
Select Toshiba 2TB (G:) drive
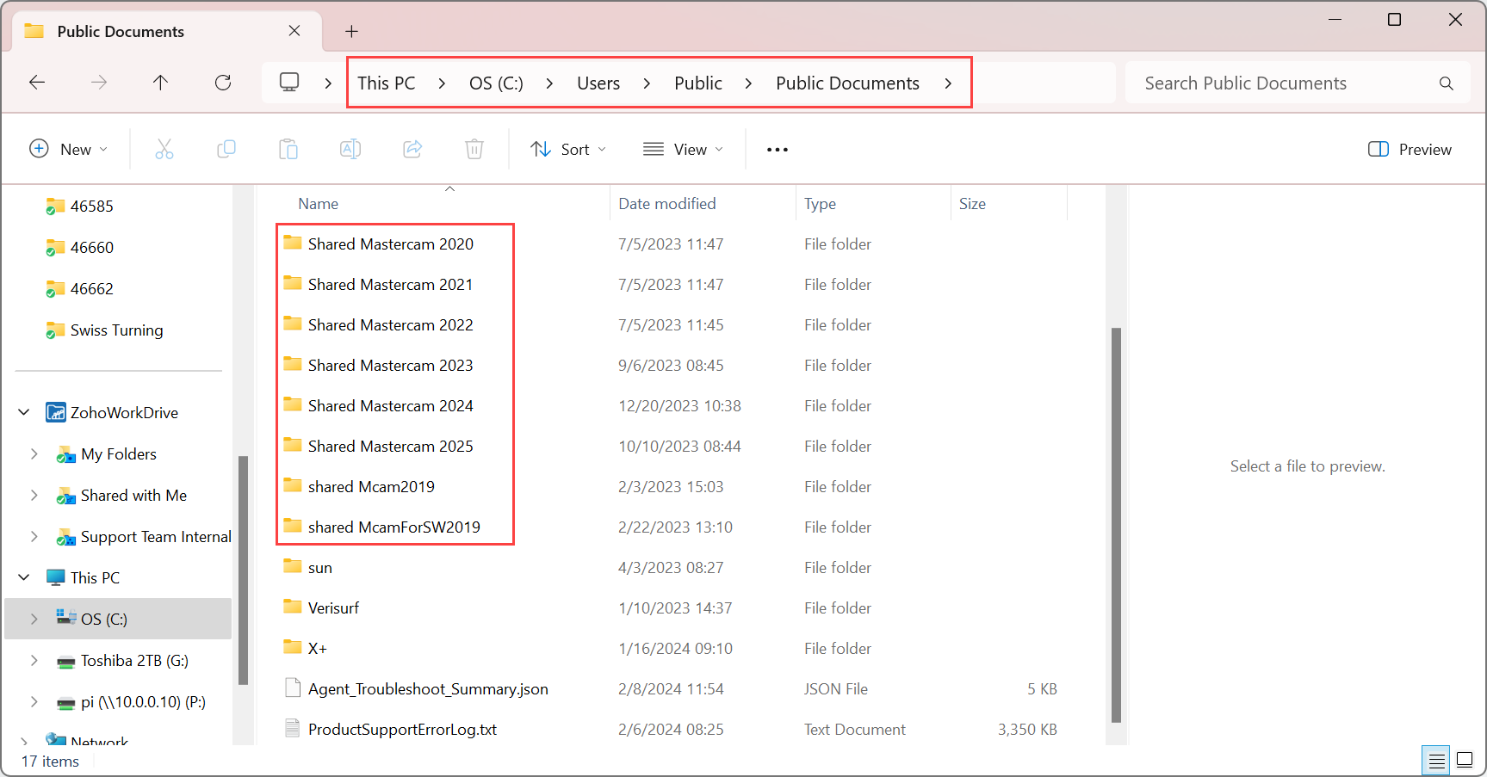134,660
